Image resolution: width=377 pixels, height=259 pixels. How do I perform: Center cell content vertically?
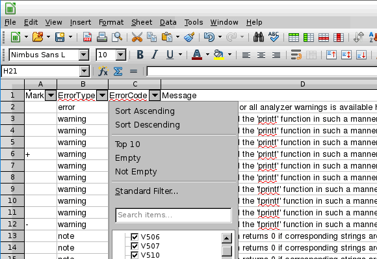point(346,55)
